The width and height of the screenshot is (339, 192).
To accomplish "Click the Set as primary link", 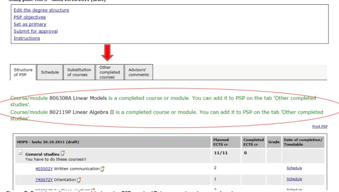I will coord(30,24).
